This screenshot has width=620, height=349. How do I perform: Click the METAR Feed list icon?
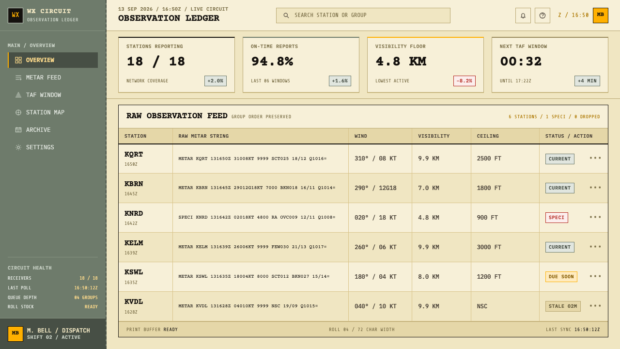tap(18, 78)
